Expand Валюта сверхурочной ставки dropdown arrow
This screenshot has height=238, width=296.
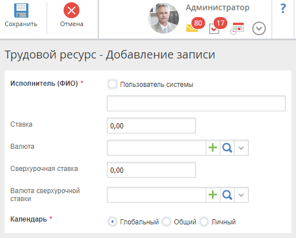point(241,195)
